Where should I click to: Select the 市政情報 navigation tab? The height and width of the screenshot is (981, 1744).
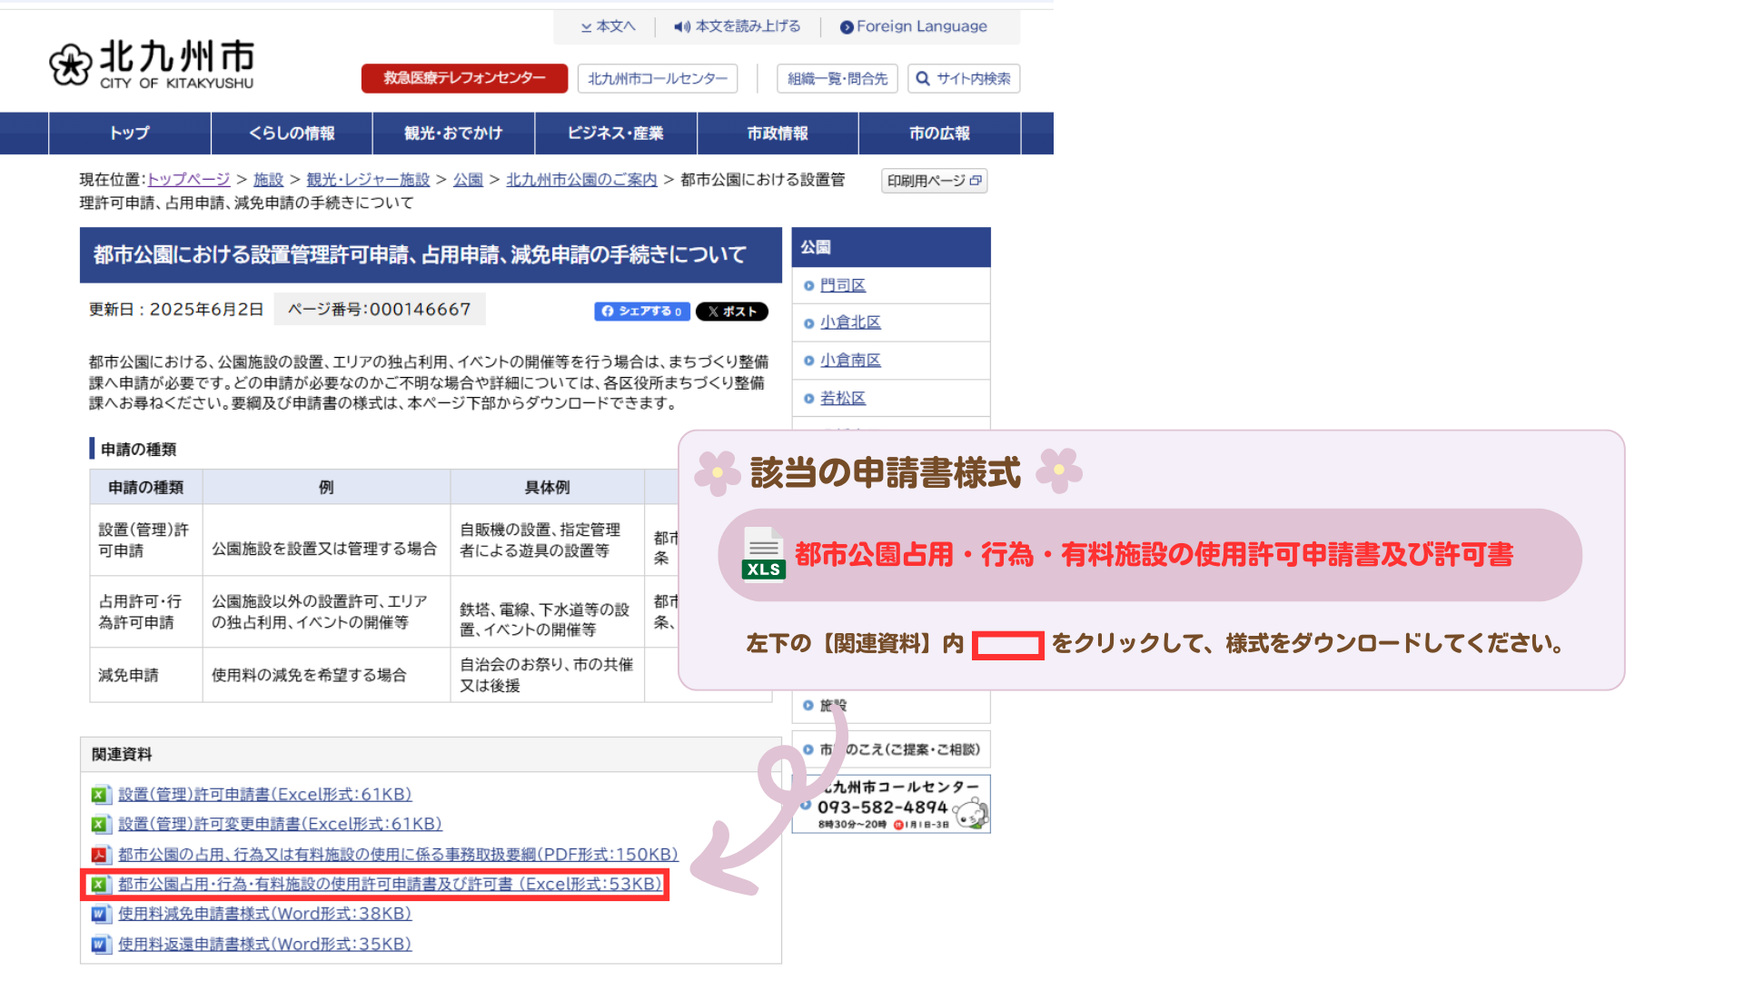(778, 134)
